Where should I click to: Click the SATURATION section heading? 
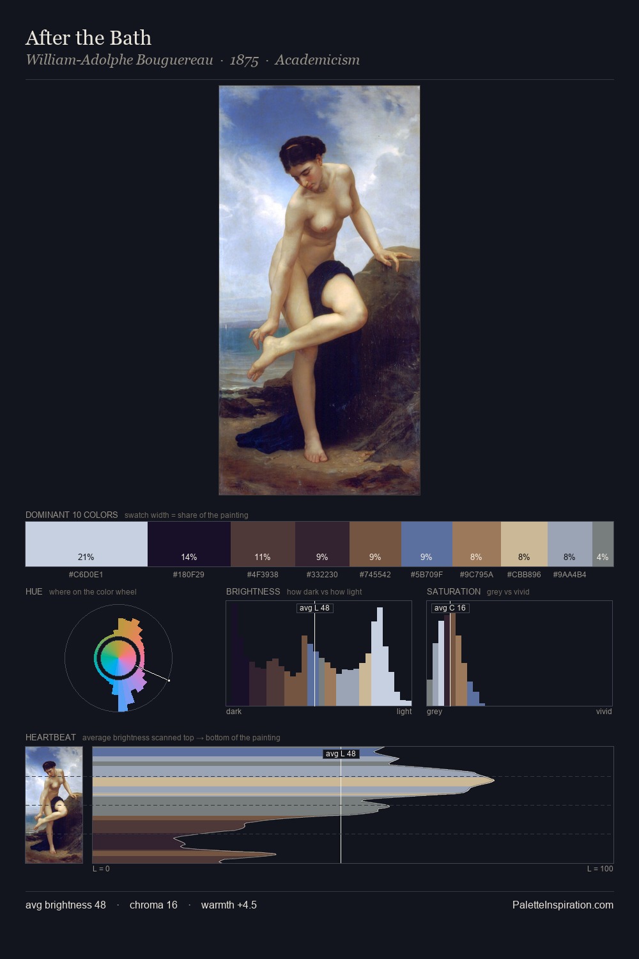454,591
